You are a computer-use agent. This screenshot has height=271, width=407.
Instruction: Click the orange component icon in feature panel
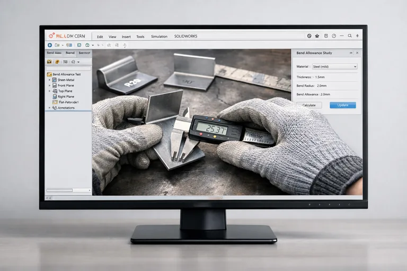coord(57,62)
